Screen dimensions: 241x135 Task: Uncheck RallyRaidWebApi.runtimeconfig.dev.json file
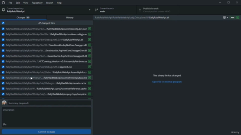point(3,29)
